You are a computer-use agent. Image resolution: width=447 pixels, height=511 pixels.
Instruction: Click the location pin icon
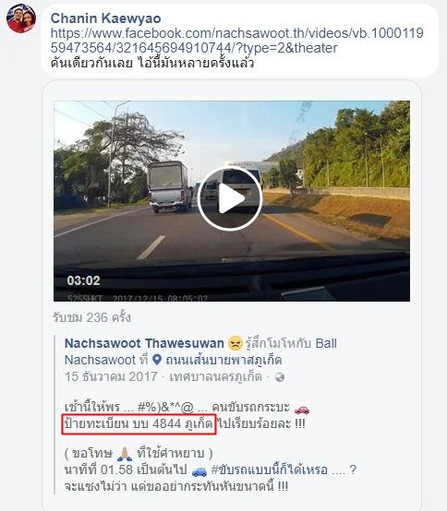157,360
